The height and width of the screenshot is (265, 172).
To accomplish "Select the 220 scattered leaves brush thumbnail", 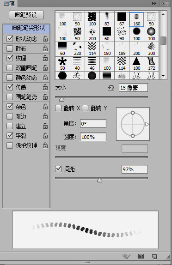I will pos(77,49).
